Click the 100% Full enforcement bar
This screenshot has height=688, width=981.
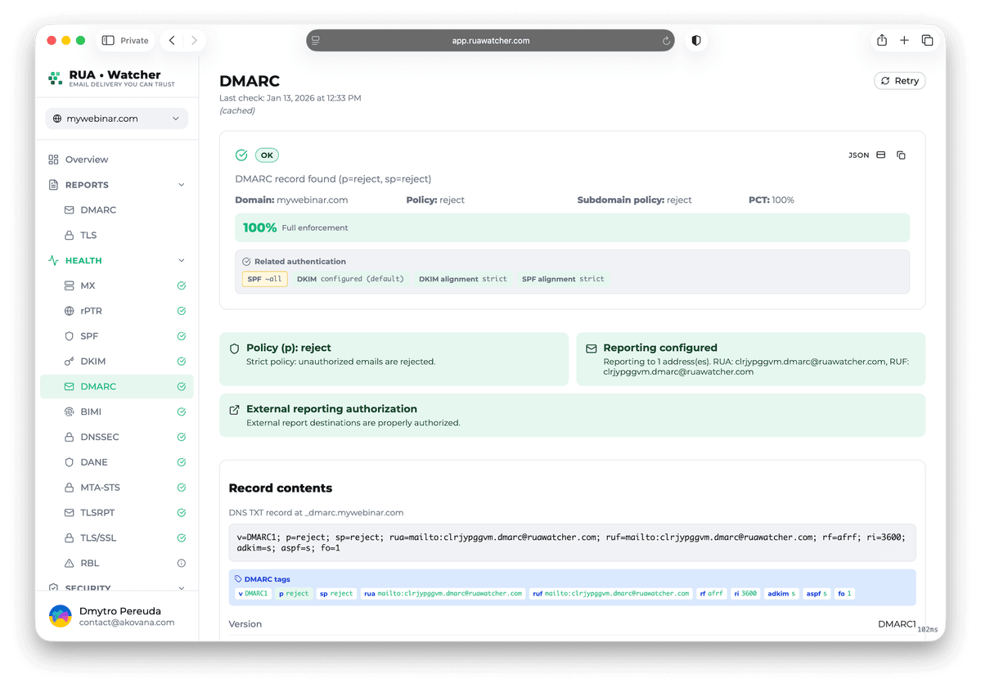click(573, 227)
